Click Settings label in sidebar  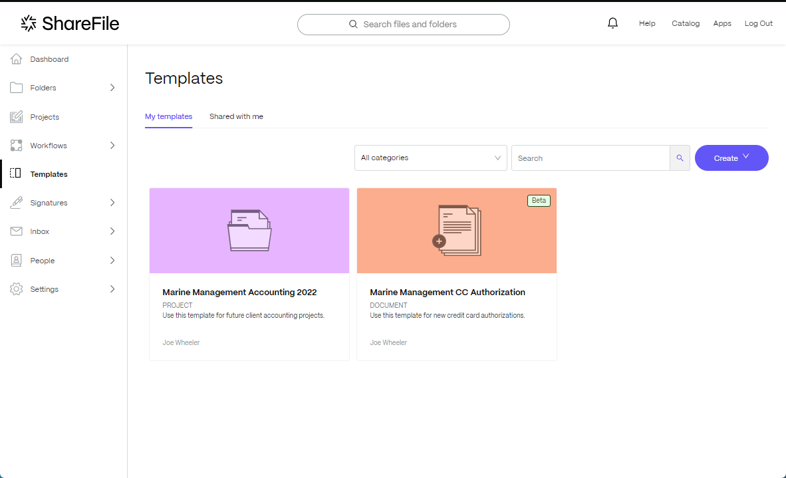[x=44, y=289]
